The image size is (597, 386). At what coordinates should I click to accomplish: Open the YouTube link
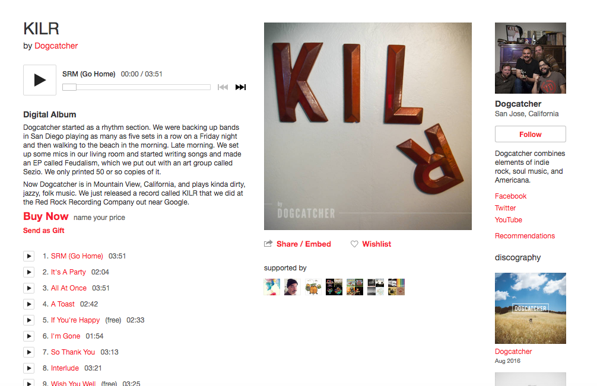(x=509, y=220)
